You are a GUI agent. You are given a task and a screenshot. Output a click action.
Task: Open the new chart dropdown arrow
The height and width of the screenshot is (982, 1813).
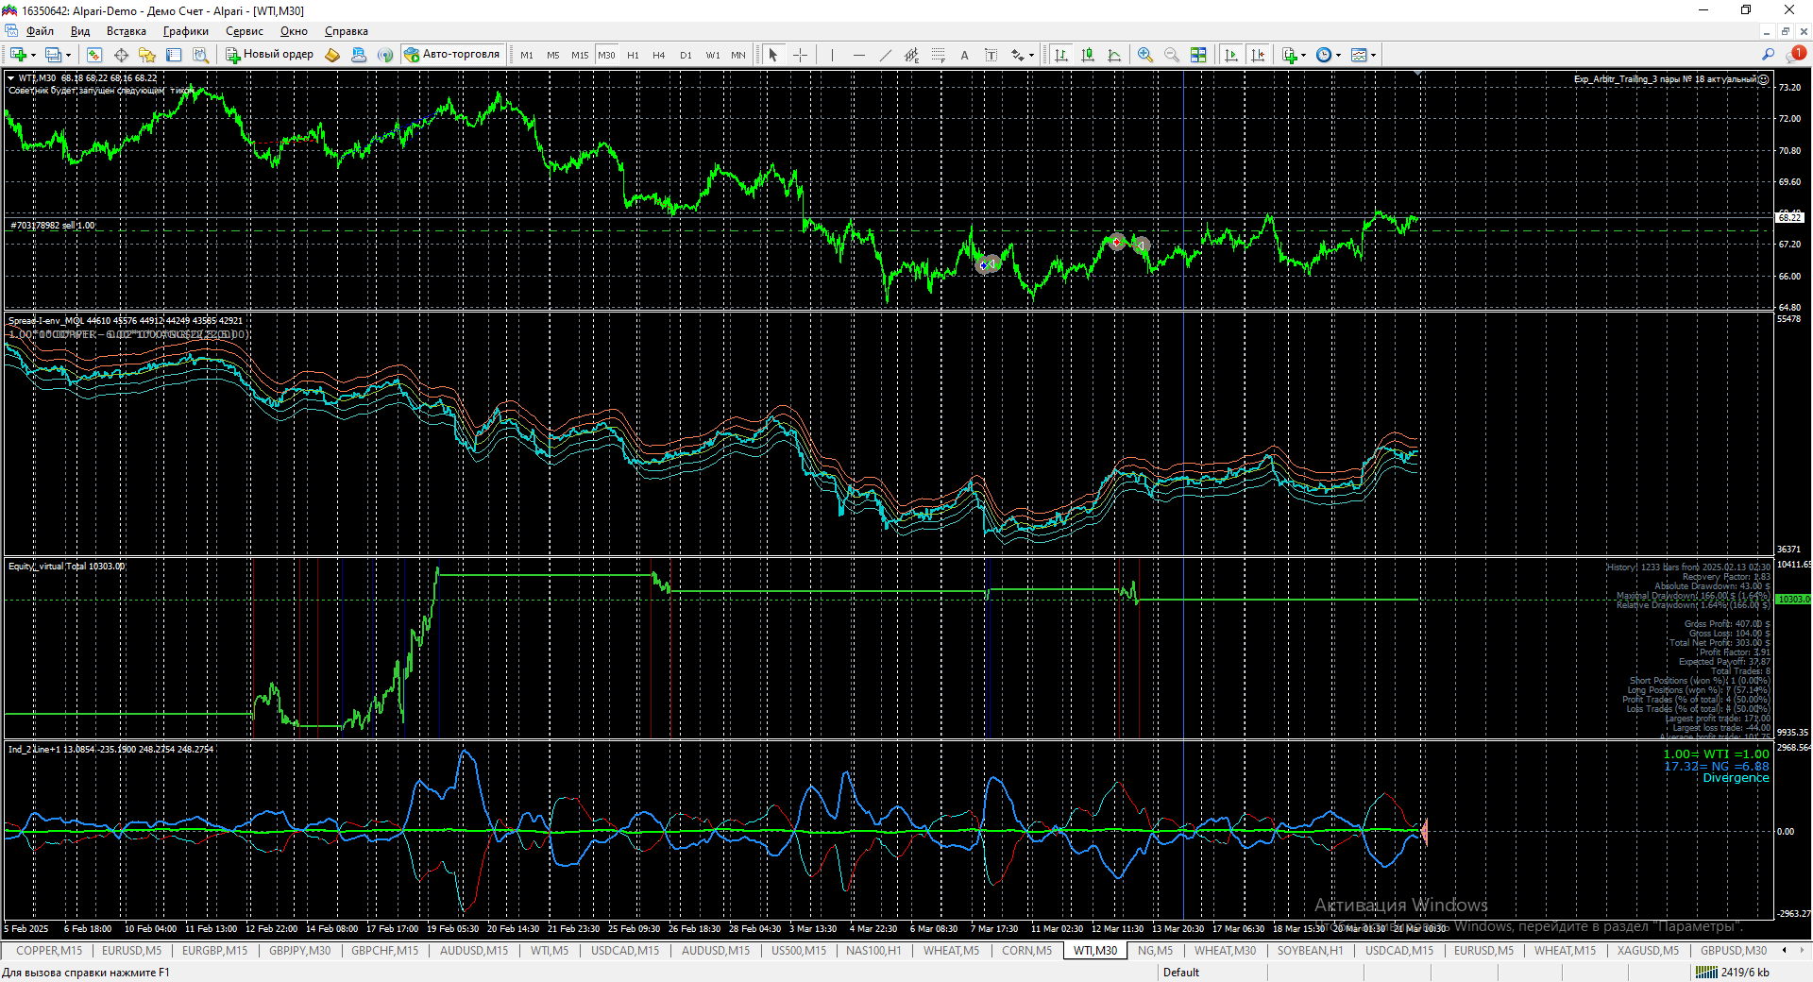(34, 55)
